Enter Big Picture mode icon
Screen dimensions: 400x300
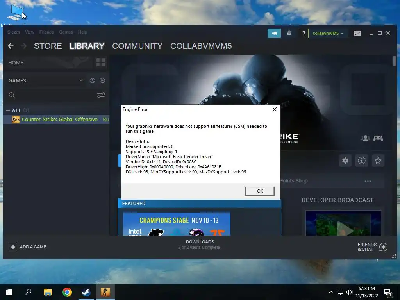[357, 33]
